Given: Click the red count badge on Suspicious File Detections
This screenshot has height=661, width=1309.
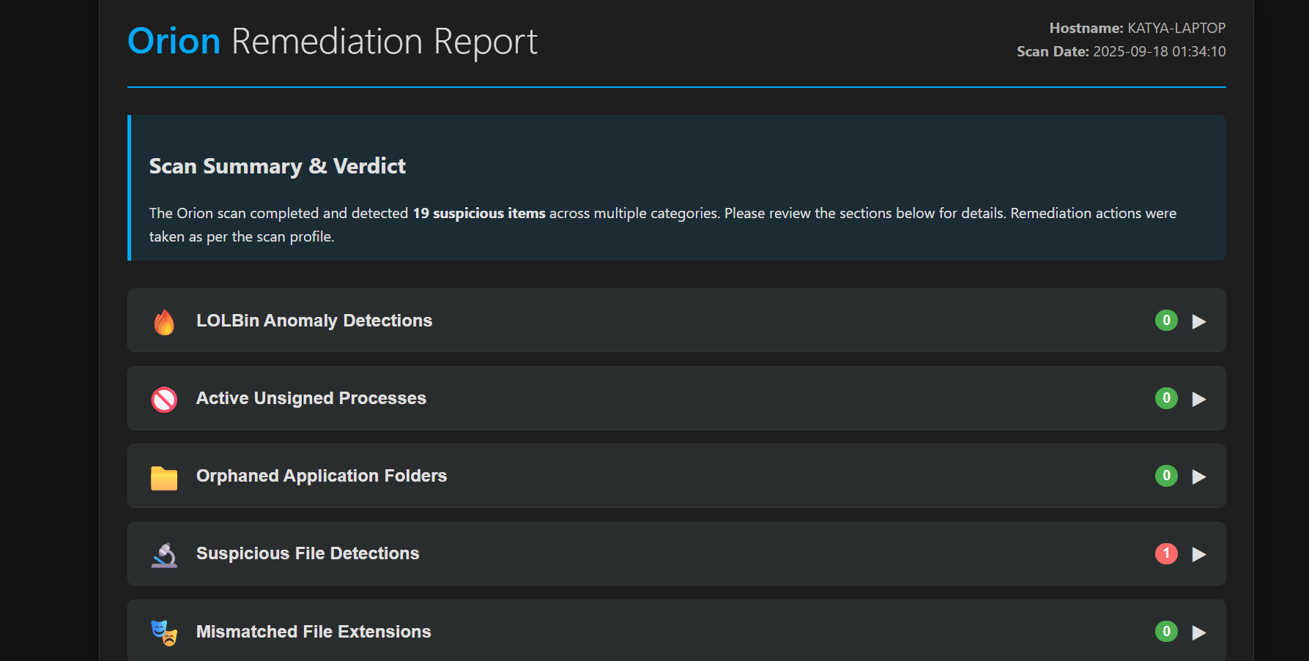Looking at the screenshot, I should coord(1166,553).
